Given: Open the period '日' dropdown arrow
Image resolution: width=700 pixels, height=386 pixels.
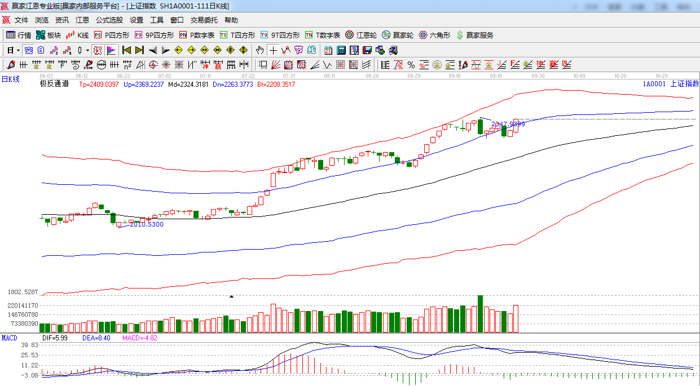Looking at the screenshot, I should coord(18,50).
